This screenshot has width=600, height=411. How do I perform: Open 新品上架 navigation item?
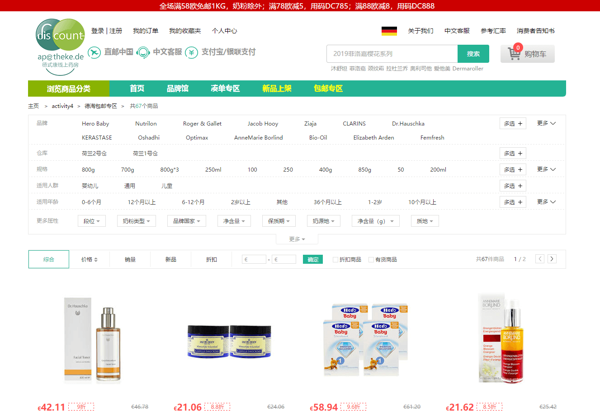coord(277,89)
